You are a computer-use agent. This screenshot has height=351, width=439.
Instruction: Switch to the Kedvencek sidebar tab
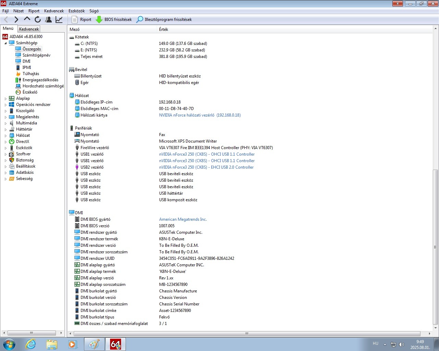[29, 29]
